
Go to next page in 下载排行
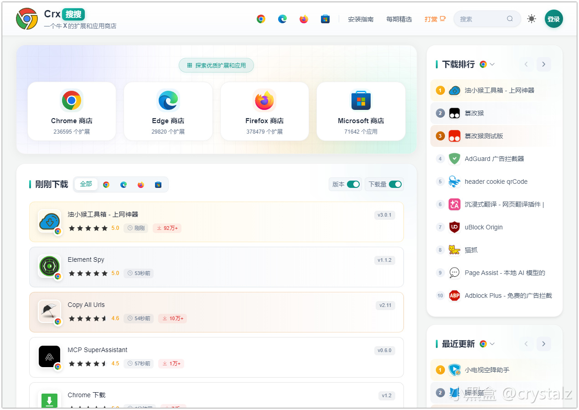[x=543, y=64]
